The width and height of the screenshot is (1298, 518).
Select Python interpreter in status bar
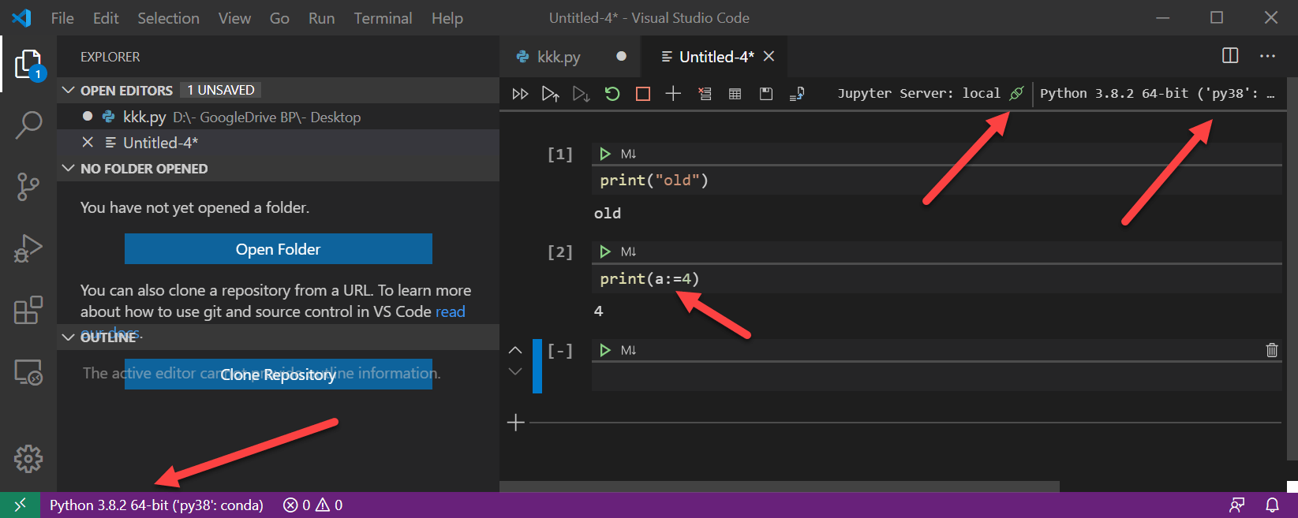156,505
